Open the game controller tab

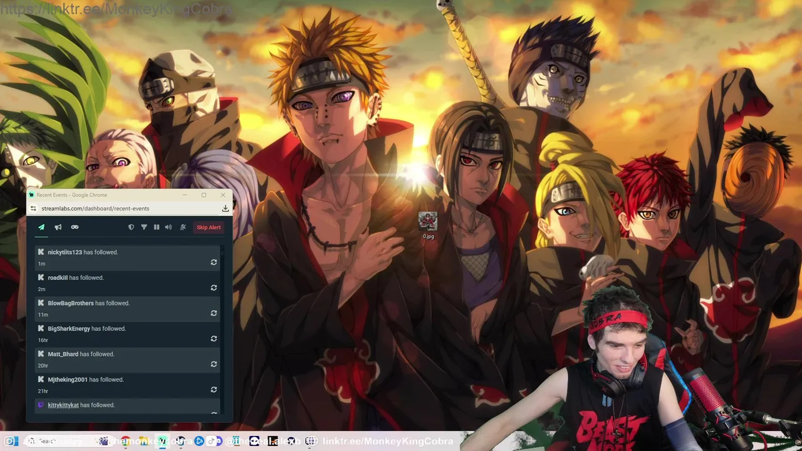(x=75, y=227)
